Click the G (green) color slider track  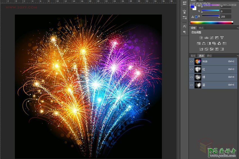coord(211,10)
